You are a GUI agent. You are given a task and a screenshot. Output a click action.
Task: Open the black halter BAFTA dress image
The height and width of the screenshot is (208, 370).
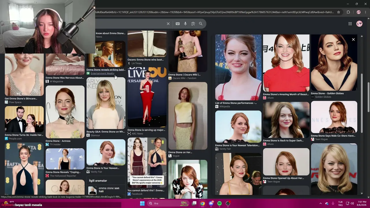tap(24, 169)
